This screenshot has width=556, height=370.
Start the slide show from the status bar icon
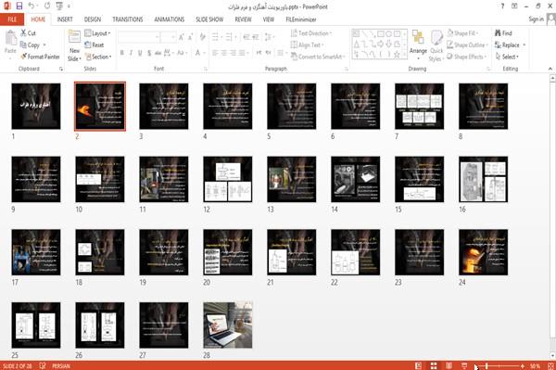pyautogui.click(x=464, y=365)
